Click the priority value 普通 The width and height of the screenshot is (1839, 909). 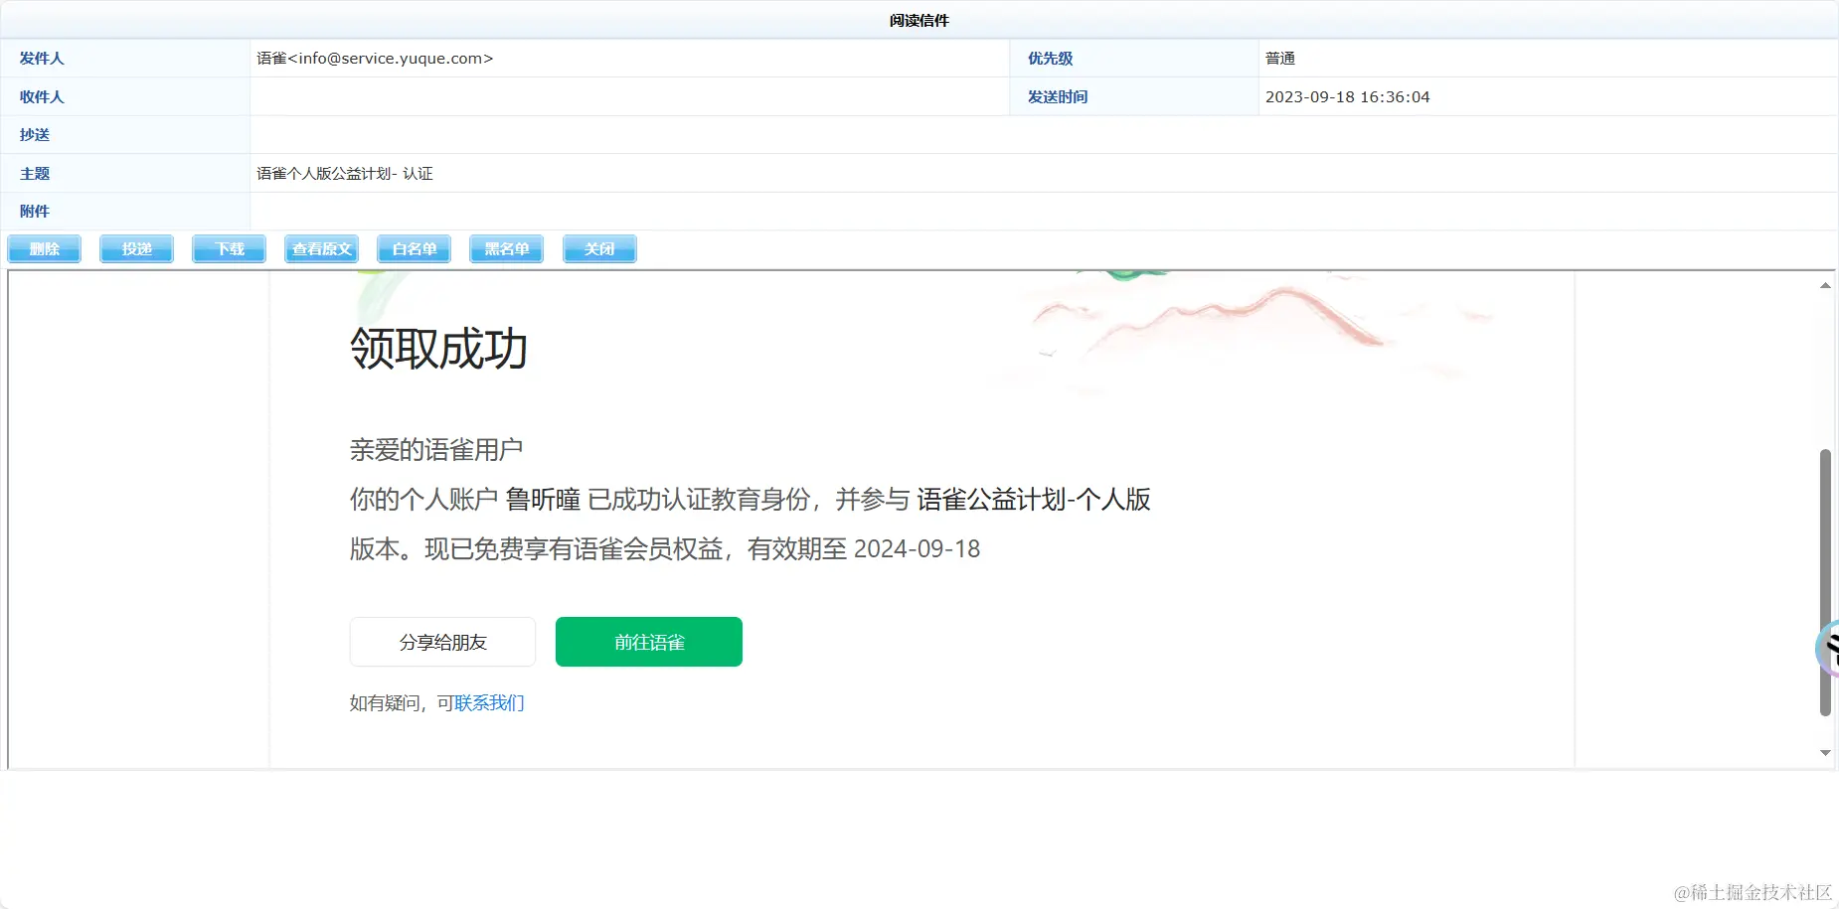(x=1280, y=59)
